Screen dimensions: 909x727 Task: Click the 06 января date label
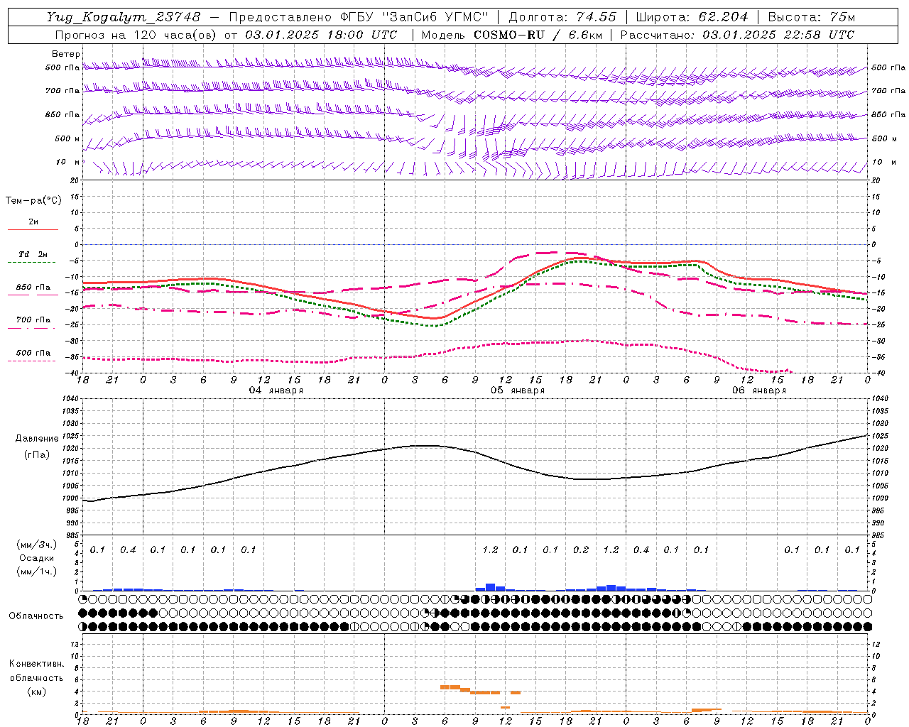759,390
